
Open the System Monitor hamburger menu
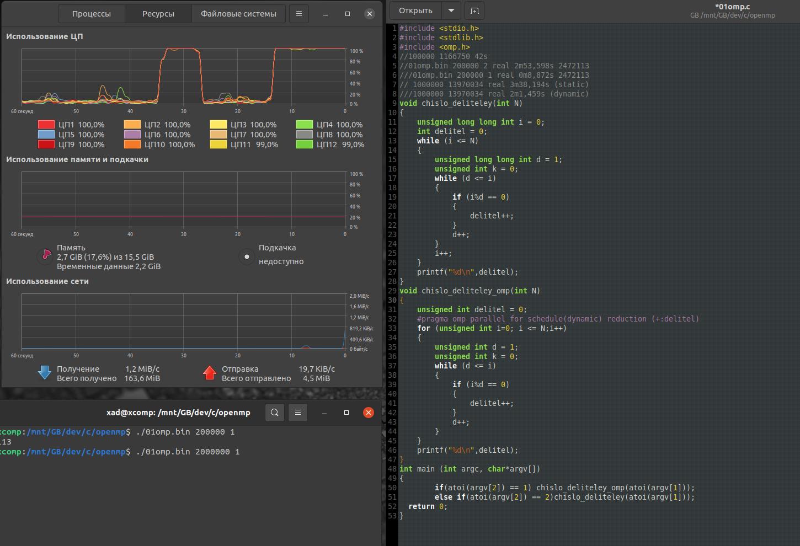point(298,14)
